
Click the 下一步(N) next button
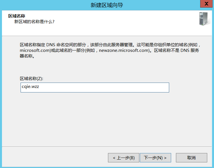155,158
